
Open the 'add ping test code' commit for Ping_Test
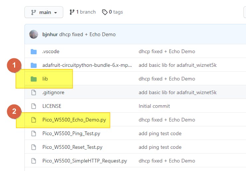tap(160, 133)
